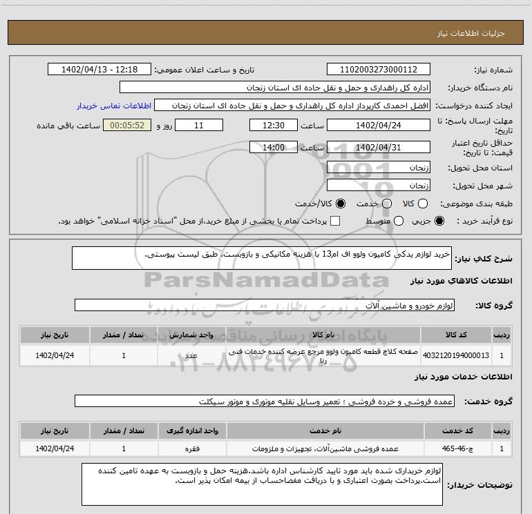Screen dimensions: 532x514
Task: Click the deadline time field 12:30
Action: 274,125
